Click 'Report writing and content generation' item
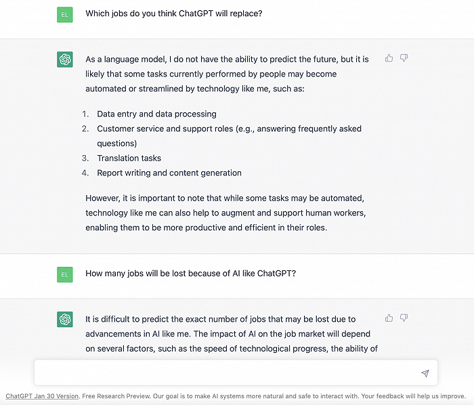474x405 pixels. pos(169,173)
